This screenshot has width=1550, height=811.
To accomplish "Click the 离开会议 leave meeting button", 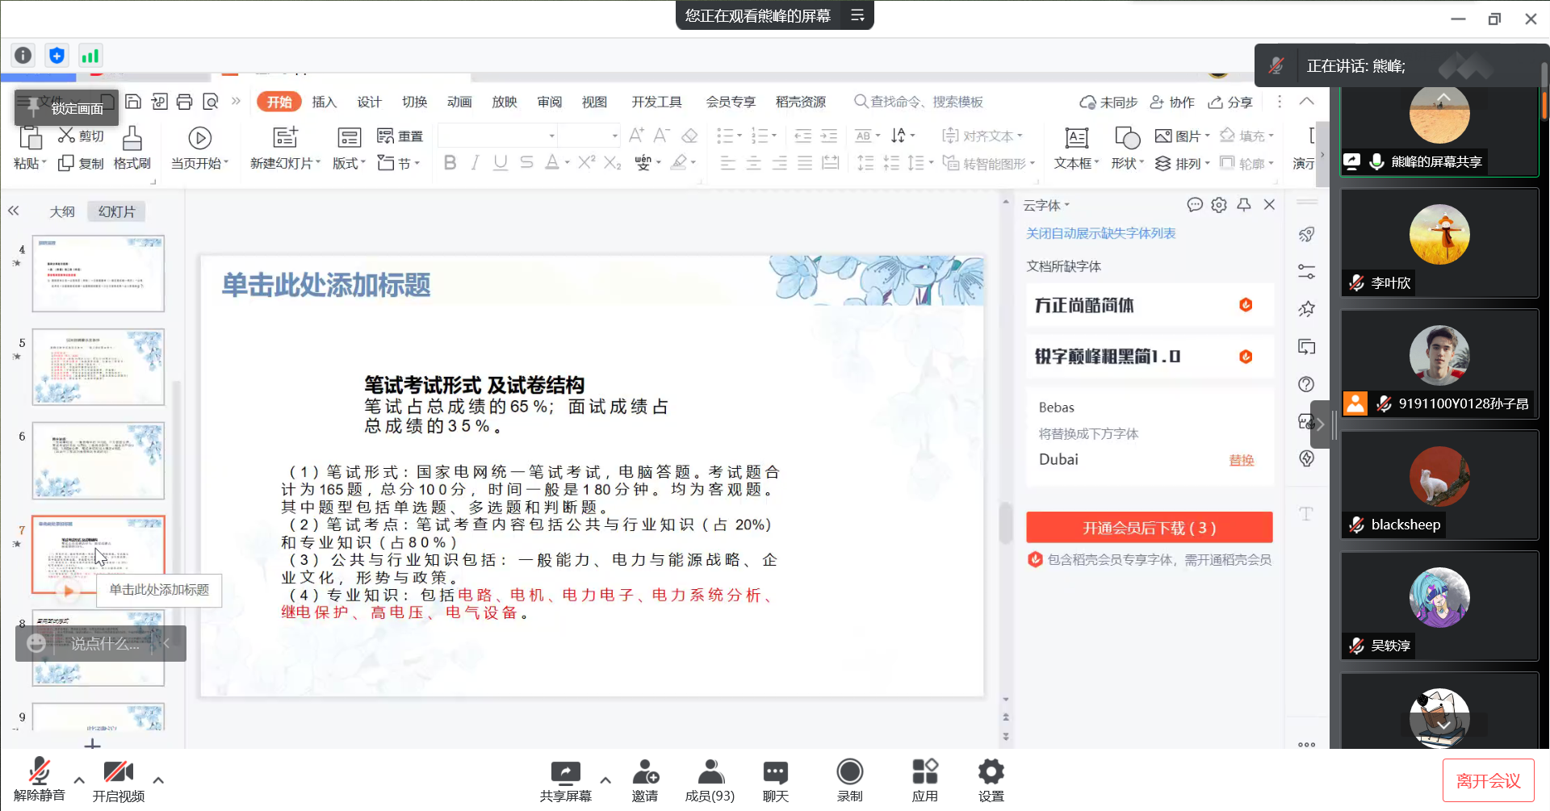I will [1488, 780].
